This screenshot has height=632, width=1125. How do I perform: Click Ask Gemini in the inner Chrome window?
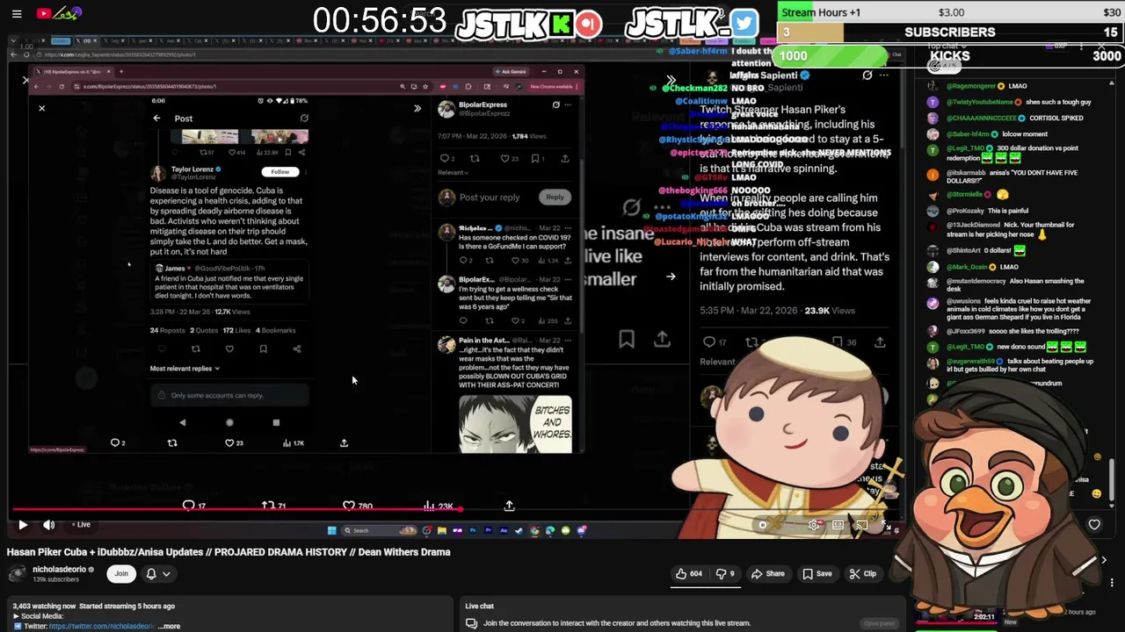510,71
